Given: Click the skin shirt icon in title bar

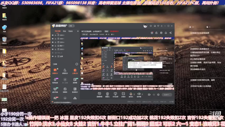Looking at the screenshot, I should tap(158, 26).
